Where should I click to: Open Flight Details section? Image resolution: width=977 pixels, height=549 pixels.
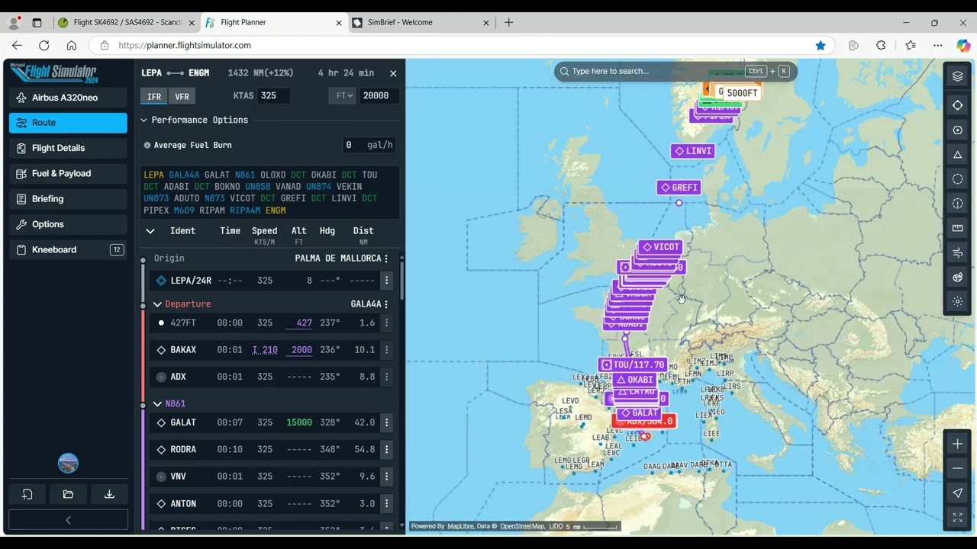coord(68,148)
